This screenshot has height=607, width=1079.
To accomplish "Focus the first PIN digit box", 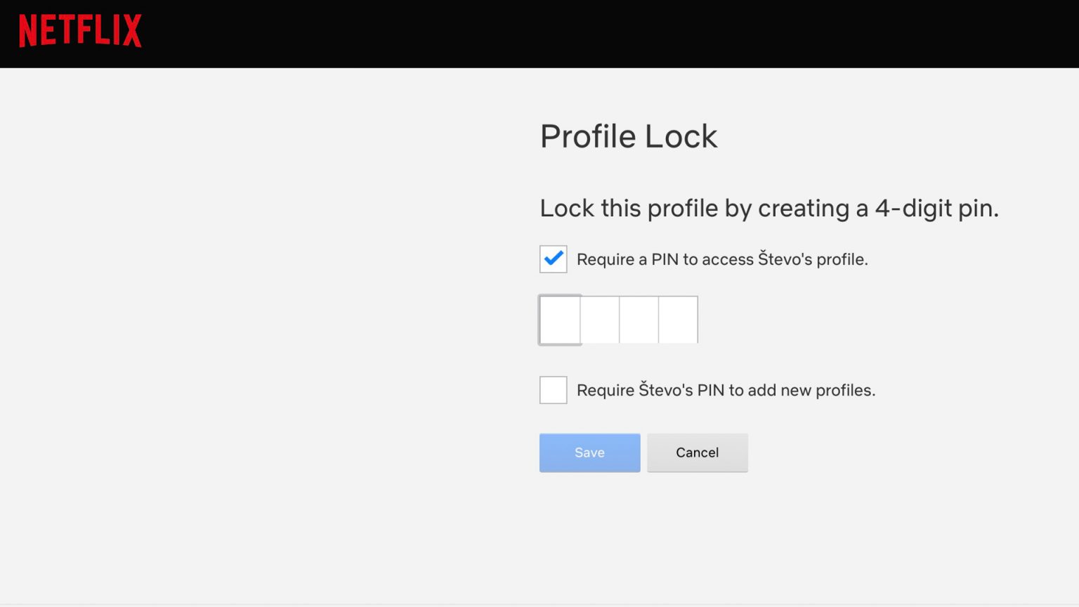I will tap(560, 320).
